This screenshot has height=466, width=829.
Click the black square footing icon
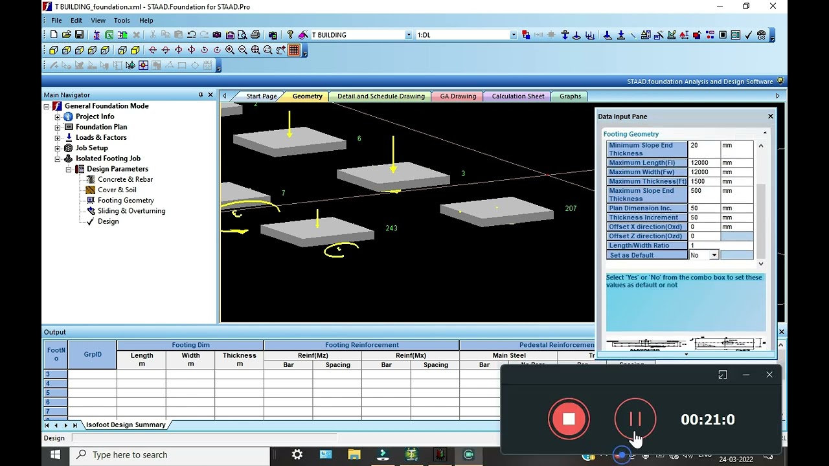click(x=723, y=35)
